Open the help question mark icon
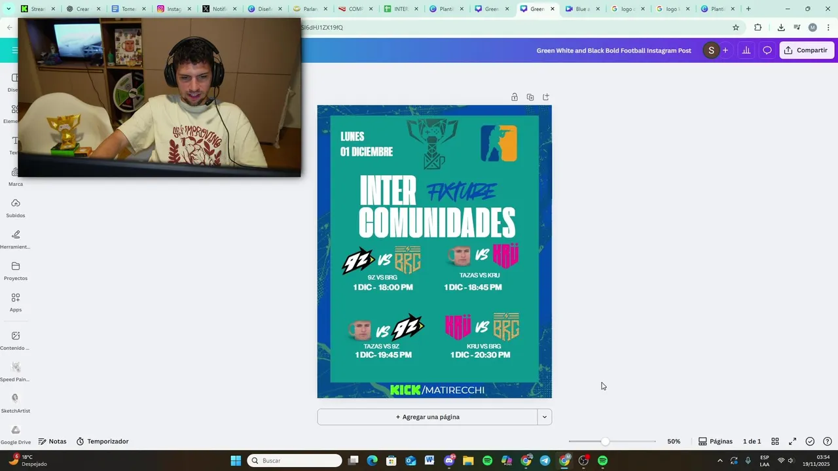Screen dimensions: 838x471 click(828, 442)
